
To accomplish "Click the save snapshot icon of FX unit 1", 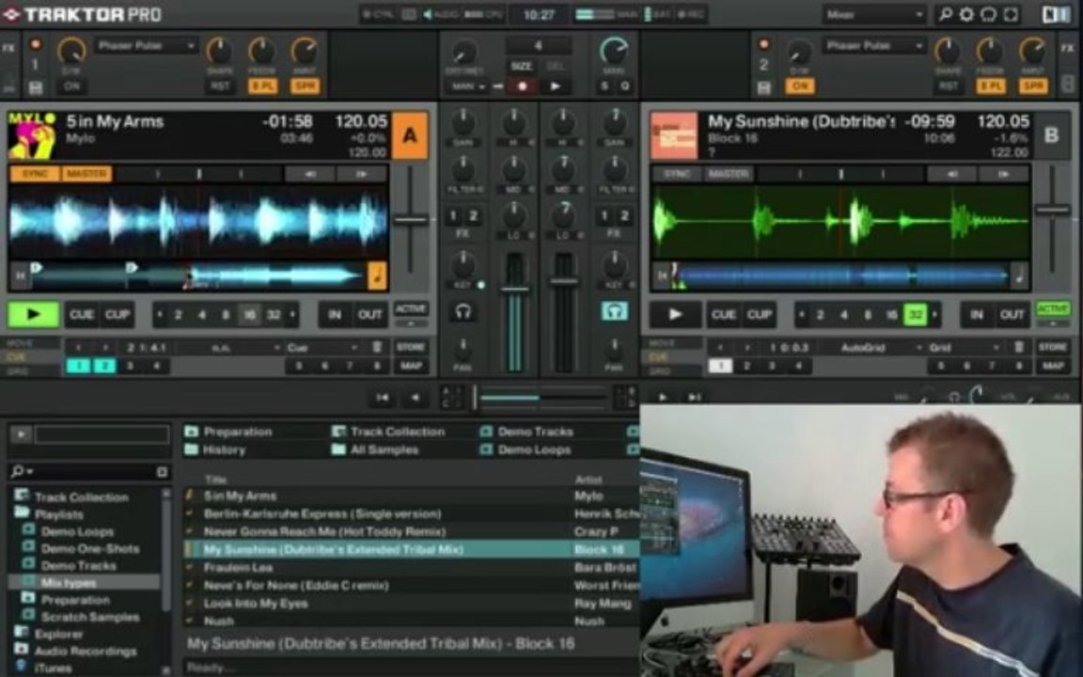I will click(x=35, y=87).
